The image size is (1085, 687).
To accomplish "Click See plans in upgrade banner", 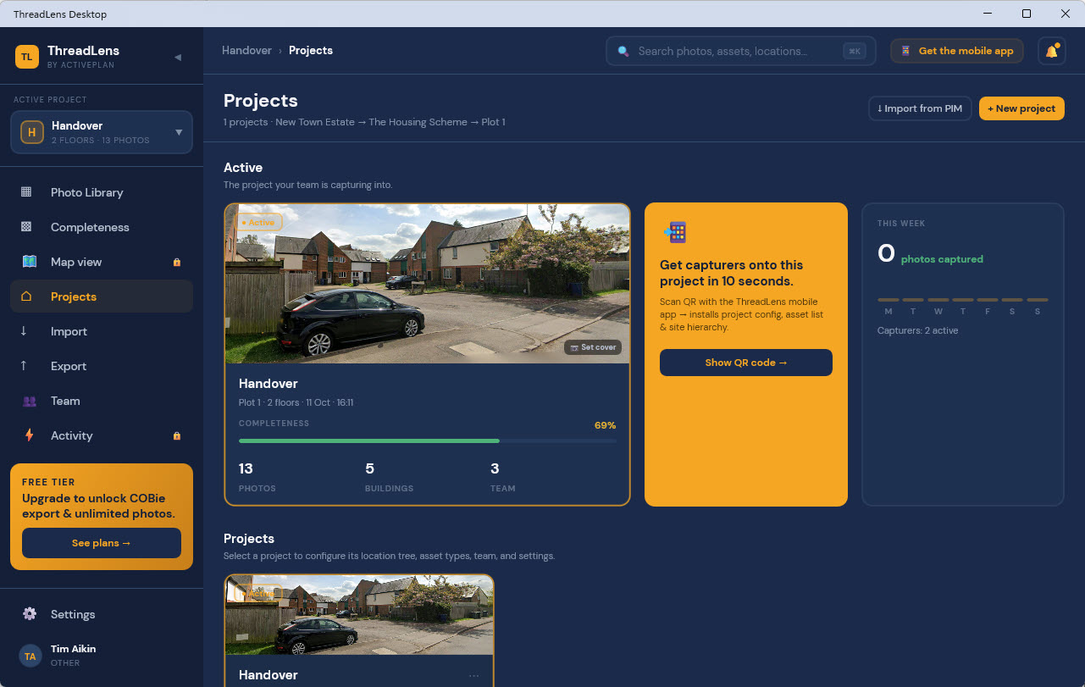I will point(102,543).
